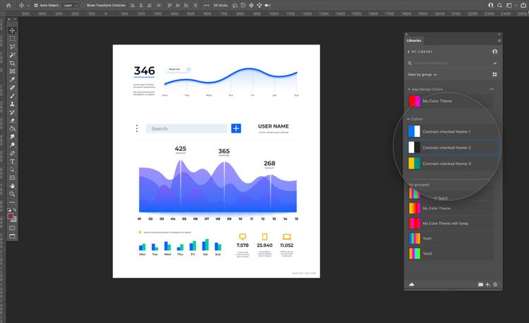The width and height of the screenshot is (529, 323).
Task: Select the Contrast-checked theme-2 color theme
Action: (x=451, y=147)
